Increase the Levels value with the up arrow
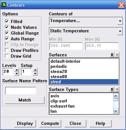The width and height of the screenshot is (126, 130). pyautogui.click(x=17, y=70)
